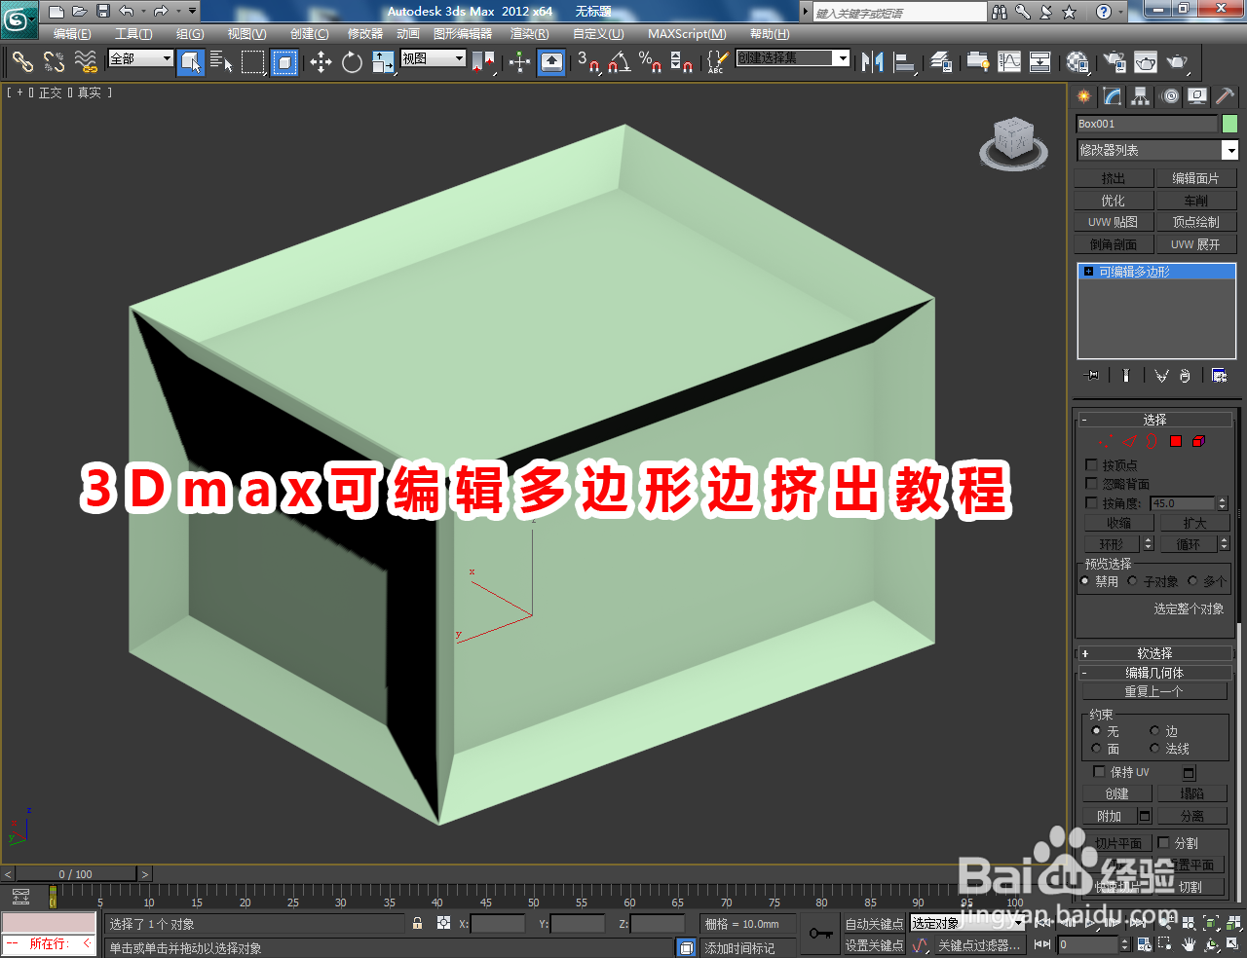1247x958 pixels.
Task: Click the Box001 object color swatch
Action: [1229, 124]
